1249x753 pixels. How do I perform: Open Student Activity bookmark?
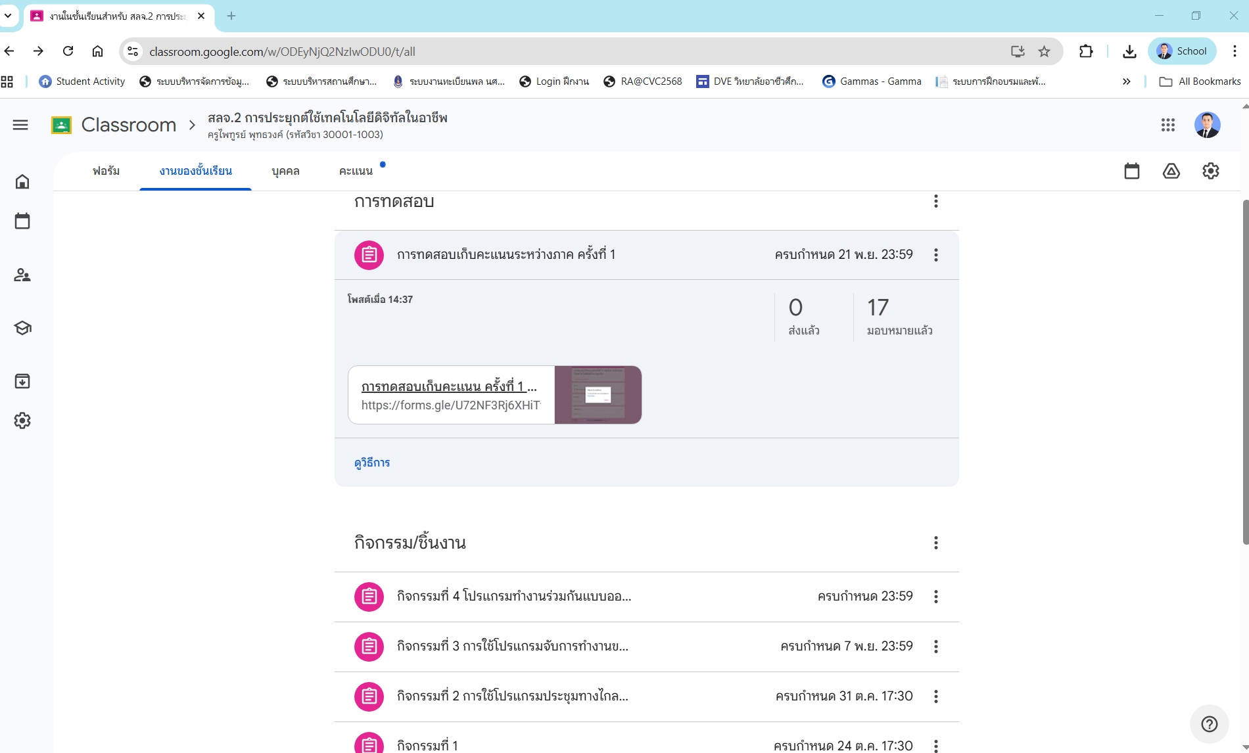click(x=82, y=81)
